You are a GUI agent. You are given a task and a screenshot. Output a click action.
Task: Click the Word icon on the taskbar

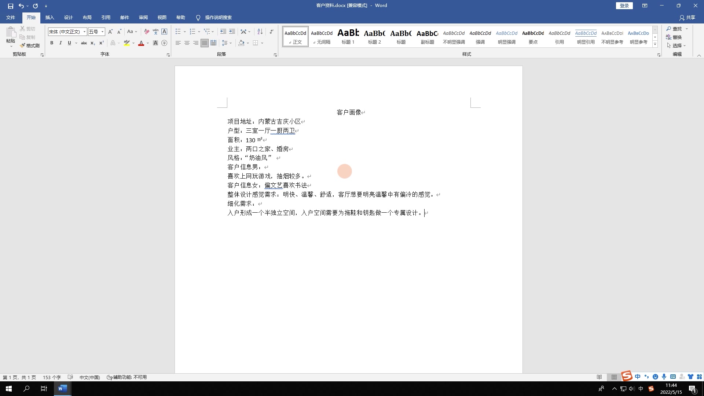[62, 388]
